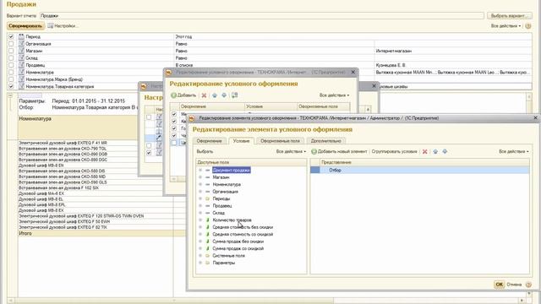Viewport: 541px width, 304px height.
Task: Click scroll-up arrow of report vertical scrollbar
Action: (528, 98)
